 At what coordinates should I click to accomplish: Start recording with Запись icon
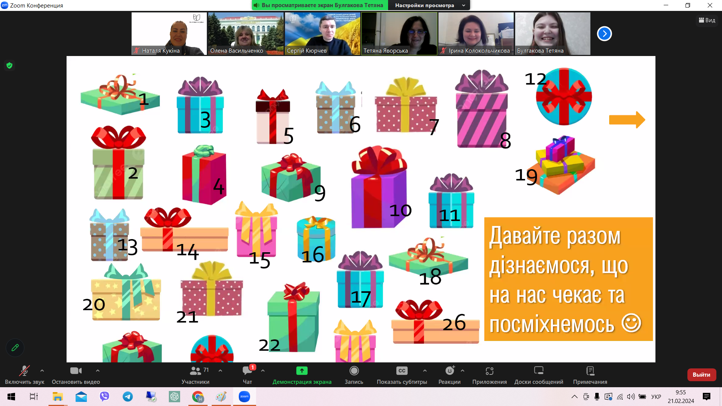[x=354, y=371]
